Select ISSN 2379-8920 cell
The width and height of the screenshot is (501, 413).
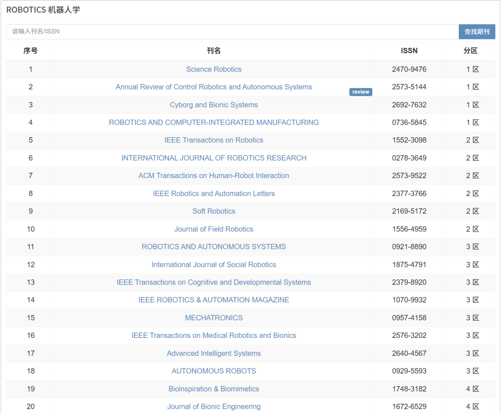tap(409, 282)
